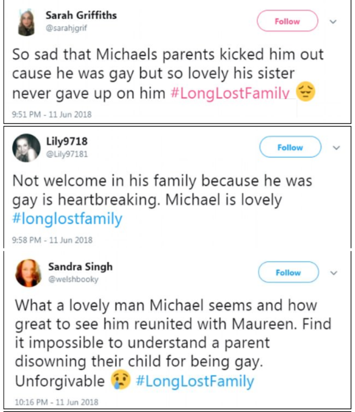Open the @Lily97181 handle
This screenshot has width=355, height=412.
click(x=67, y=154)
